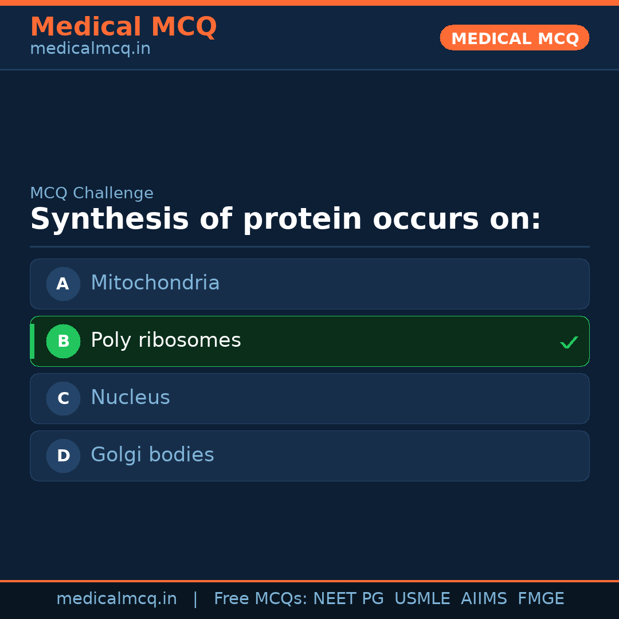Click the orange MEDICAL MCQ badge button

click(x=514, y=38)
